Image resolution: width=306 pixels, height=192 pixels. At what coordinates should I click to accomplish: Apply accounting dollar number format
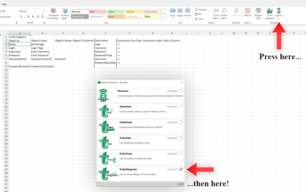pos(21,17)
